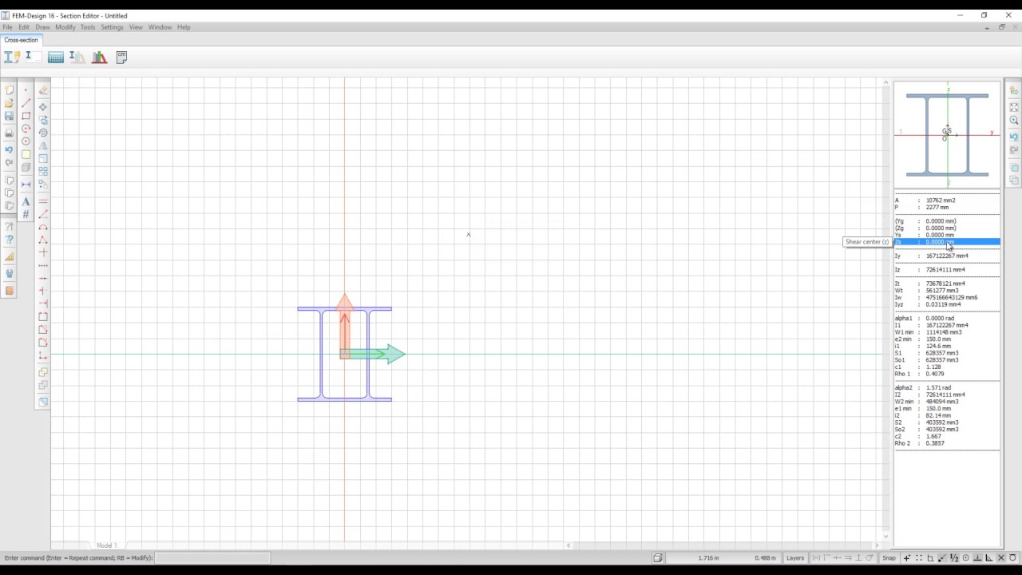Screen dimensions: 1022x575
Task: Click the hash '#' tool icon
Action: tap(26, 214)
